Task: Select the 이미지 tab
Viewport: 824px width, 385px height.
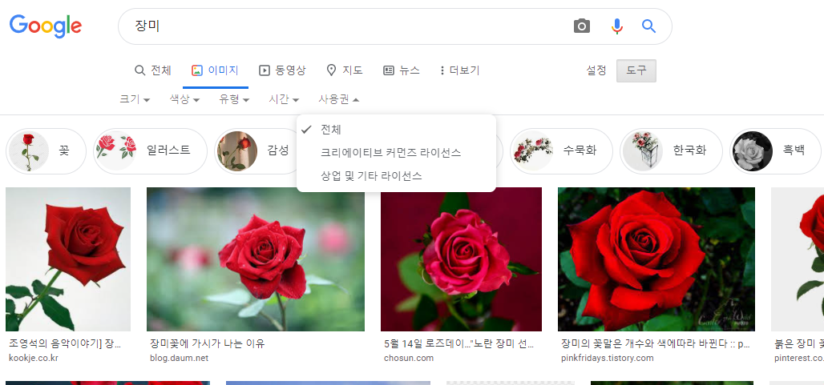Action: click(215, 70)
